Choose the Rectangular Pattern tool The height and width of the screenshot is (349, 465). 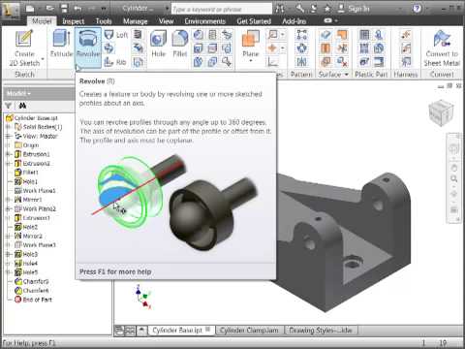[302, 35]
